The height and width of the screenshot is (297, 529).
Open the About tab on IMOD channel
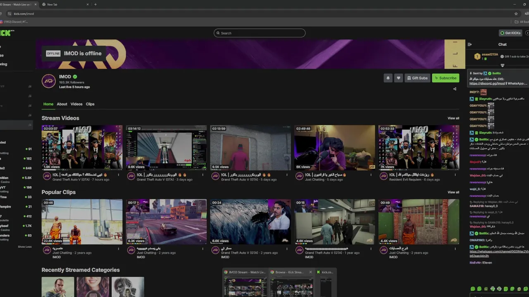pyautogui.click(x=62, y=104)
